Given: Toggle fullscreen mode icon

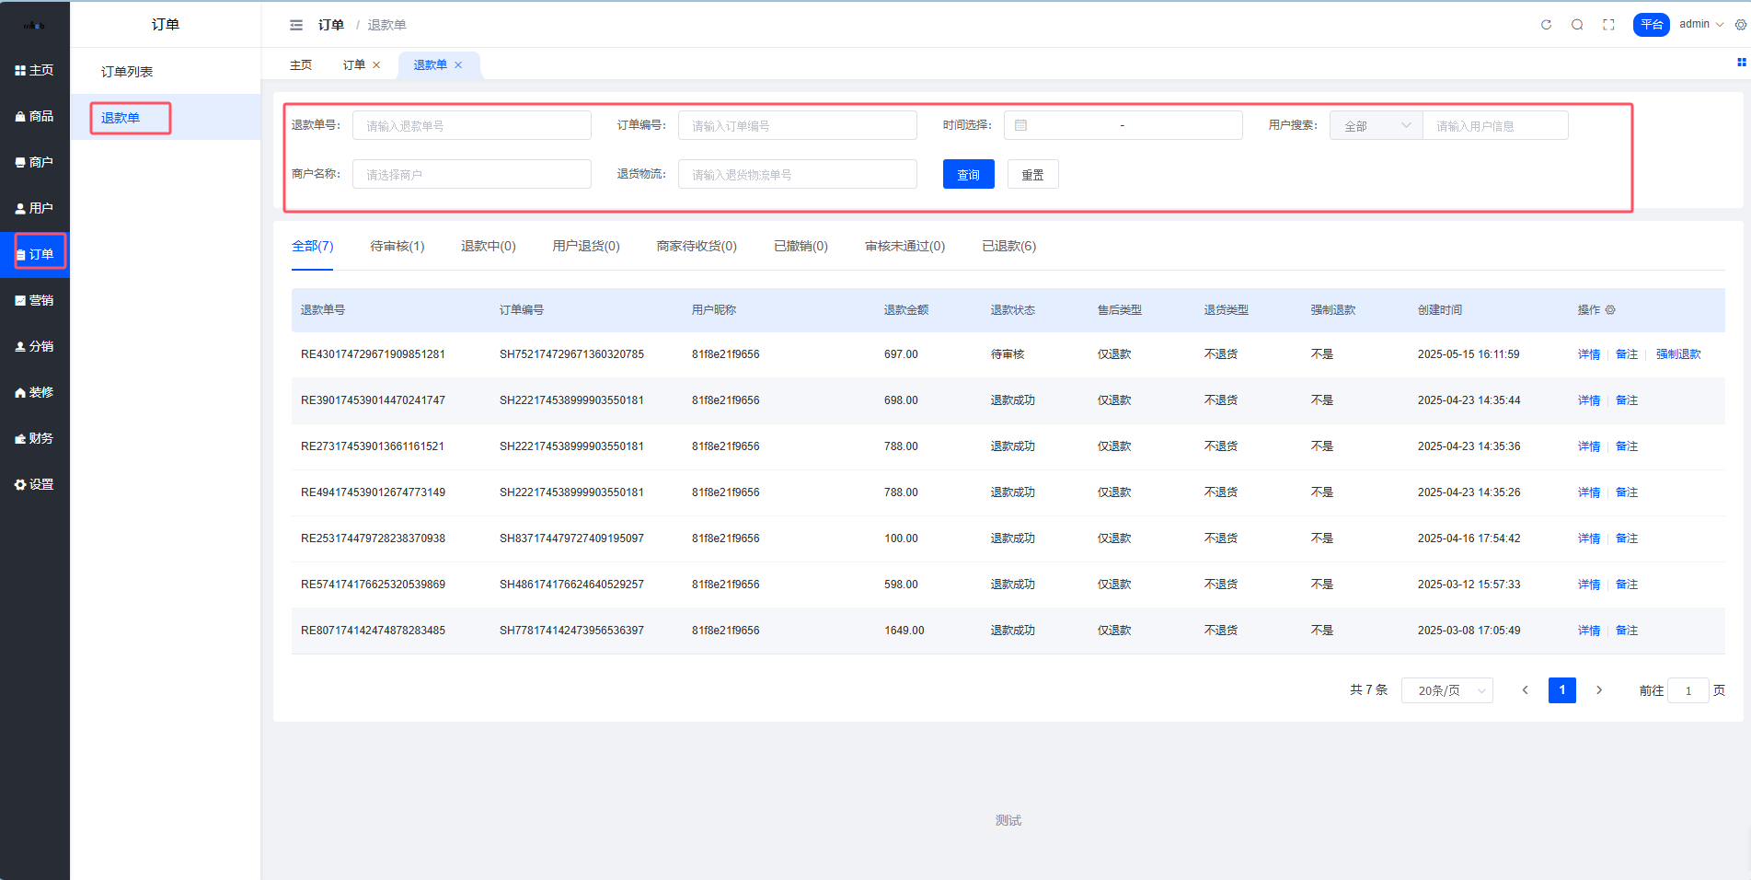Looking at the screenshot, I should coord(1608,25).
